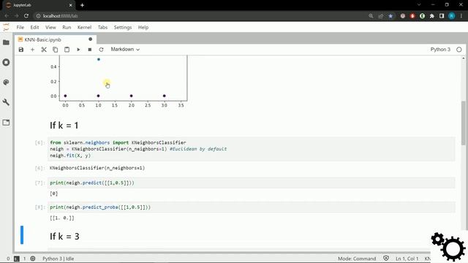Open the Settings menu
The height and width of the screenshot is (263, 468).
coord(123,27)
